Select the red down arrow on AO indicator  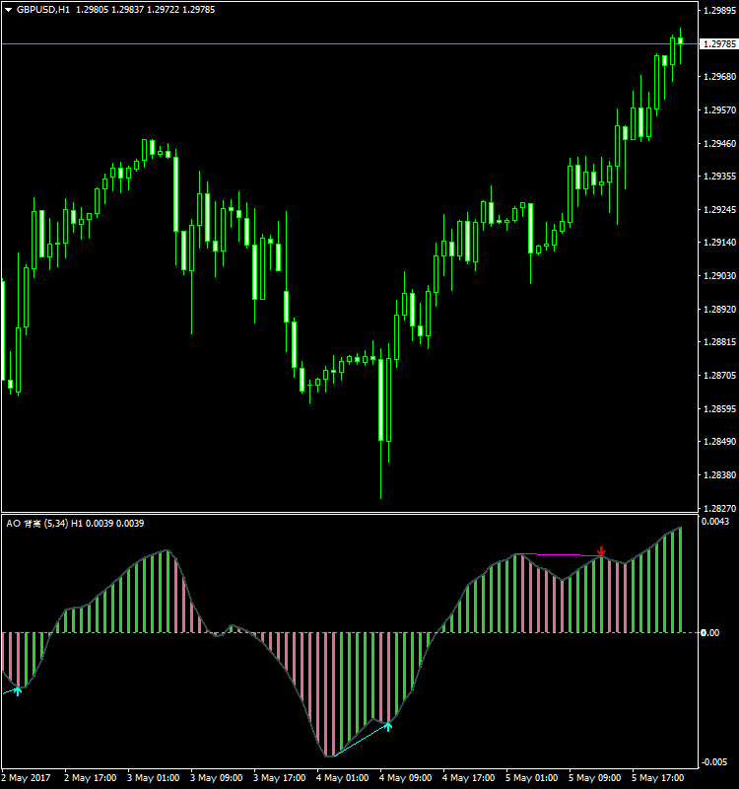601,550
